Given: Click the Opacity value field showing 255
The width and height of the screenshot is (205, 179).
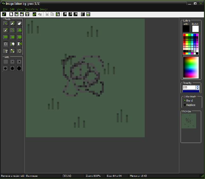Looking at the screenshot, I should [189, 87].
